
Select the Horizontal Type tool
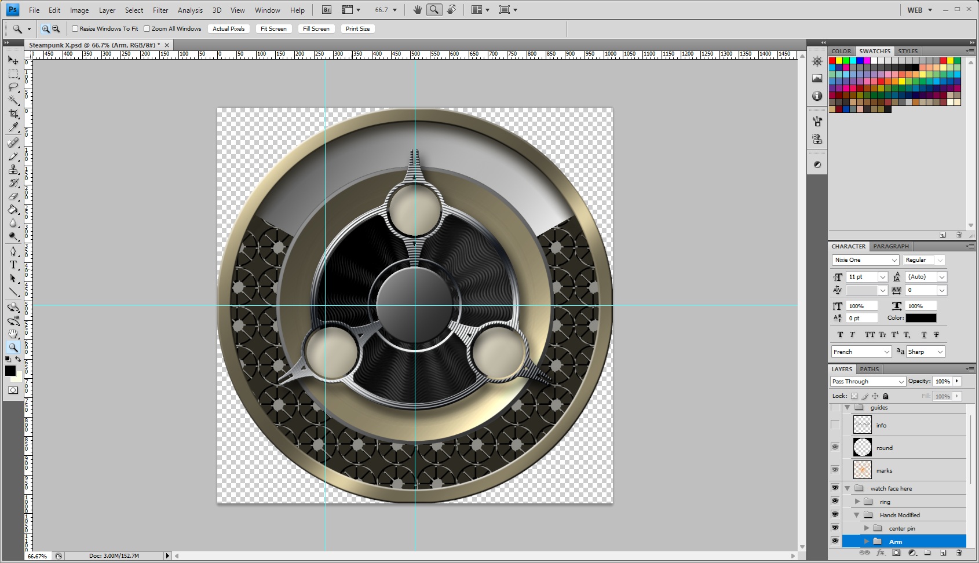[13, 265]
